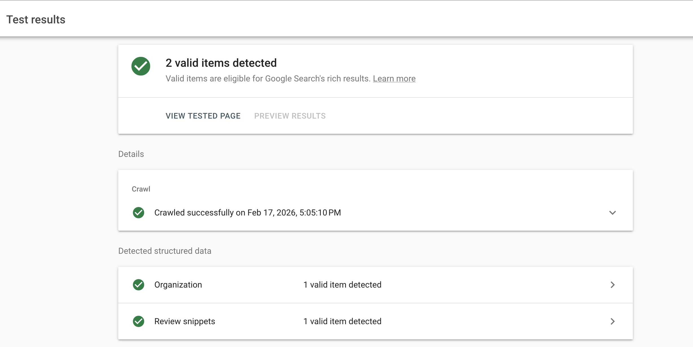The image size is (693, 347).
Task: Expand the Crawl details chevron
Action: point(612,213)
